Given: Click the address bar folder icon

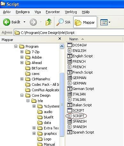Looking at the screenshot, I should click(x=17, y=33).
